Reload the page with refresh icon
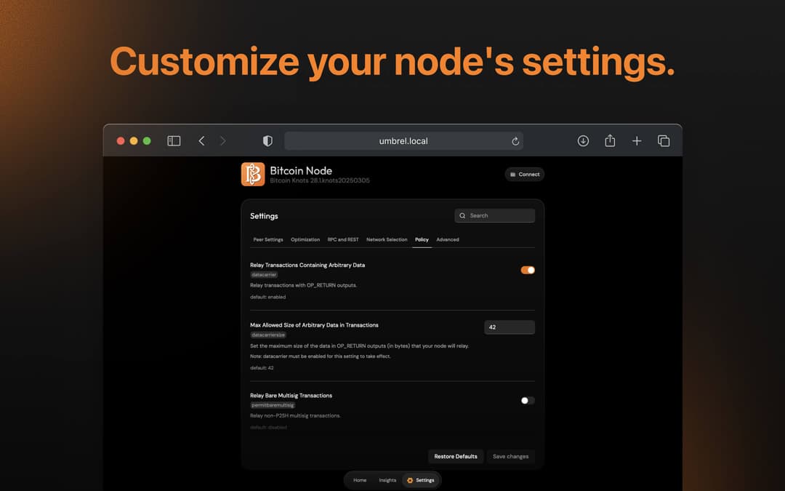 [x=515, y=141]
